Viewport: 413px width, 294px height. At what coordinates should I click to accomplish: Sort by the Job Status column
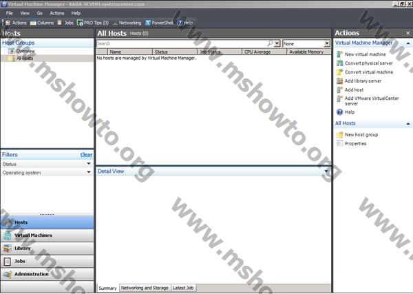(x=220, y=52)
